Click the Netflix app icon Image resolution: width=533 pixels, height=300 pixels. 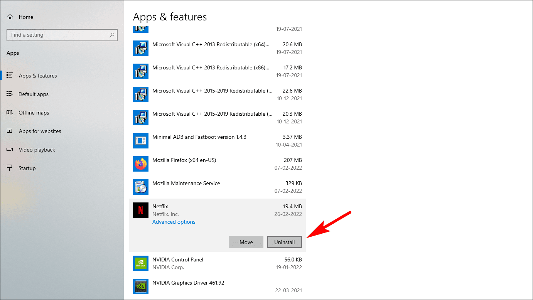click(x=141, y=210)
